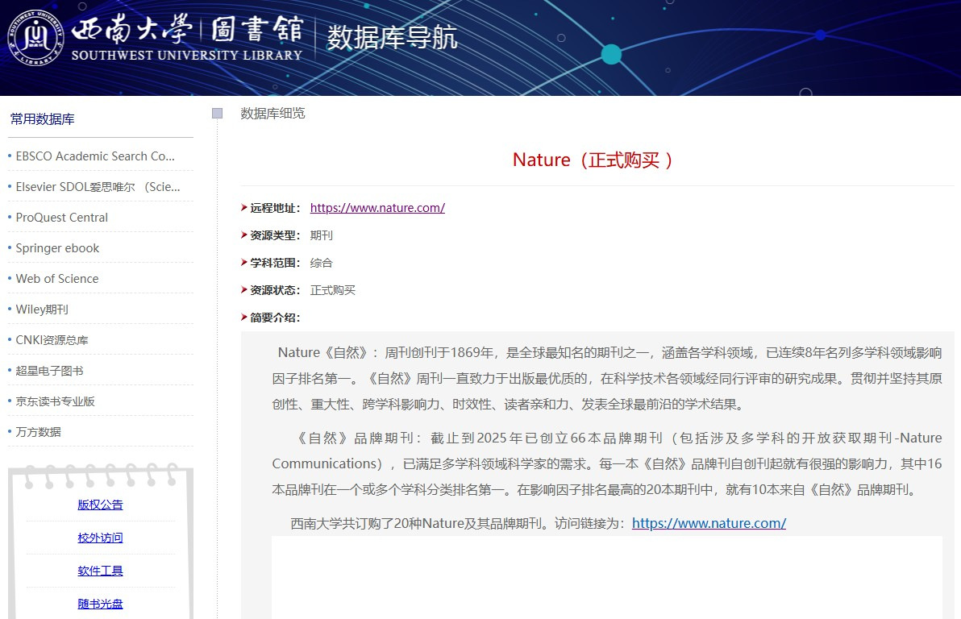Click the nature.com link in the introduction
Screen dimensions: 961x619
pos(709,523)
